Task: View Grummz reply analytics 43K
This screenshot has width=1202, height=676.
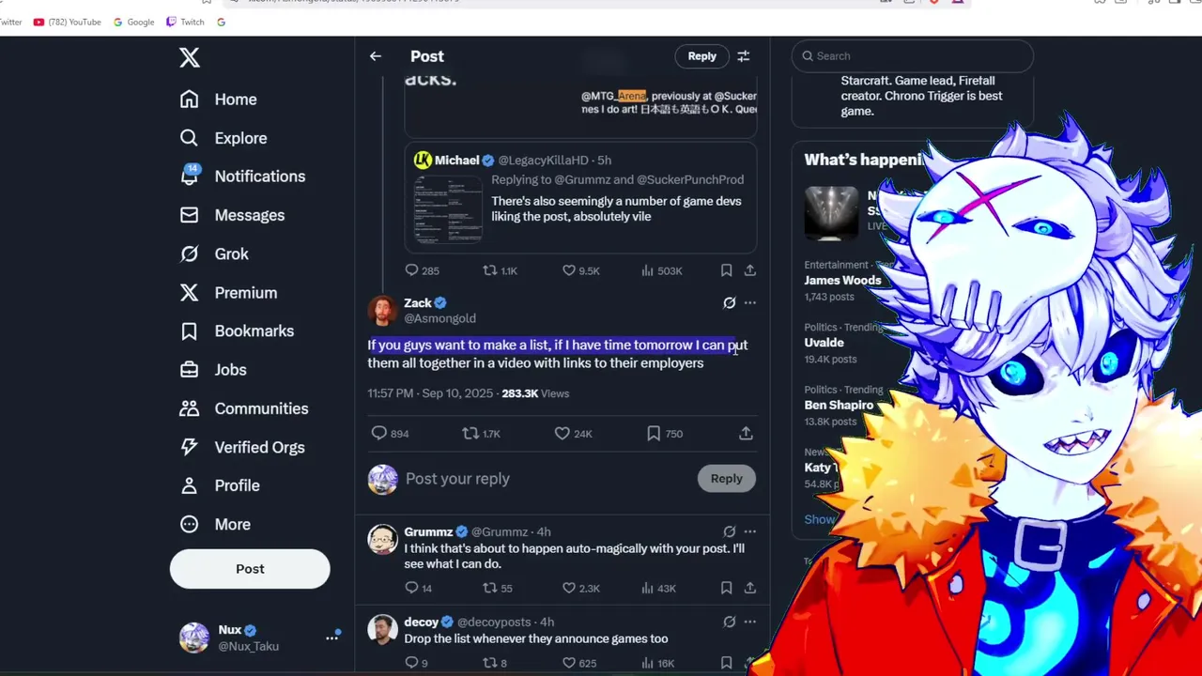Action: [658, 589]
